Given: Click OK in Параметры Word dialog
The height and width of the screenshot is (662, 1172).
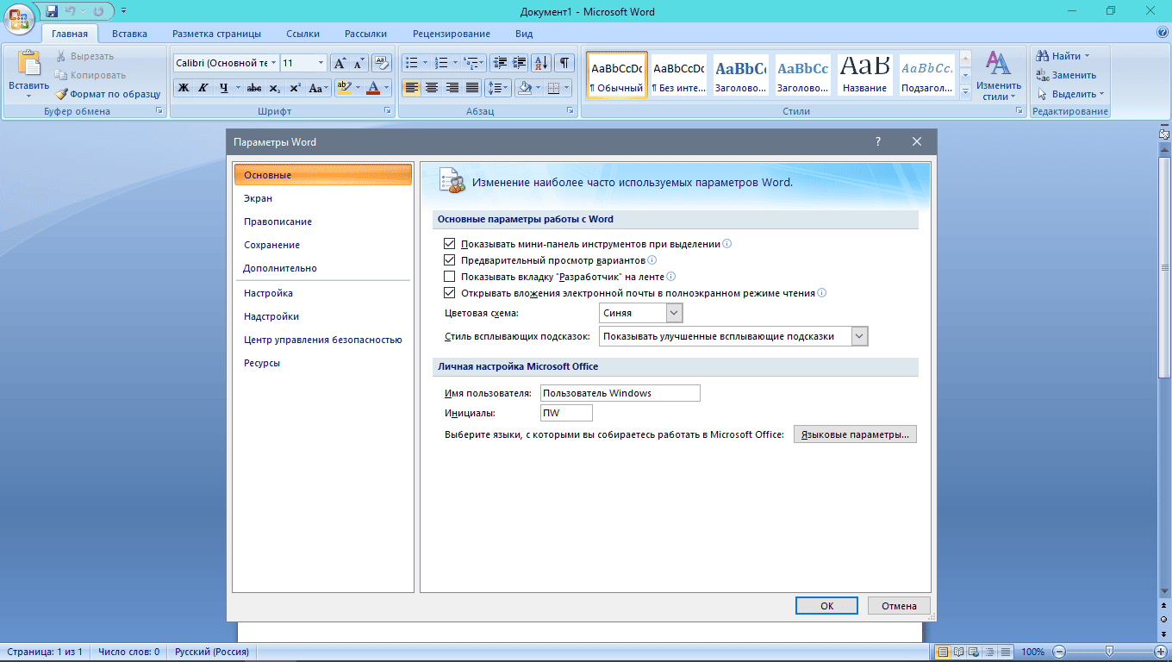Looking at the screenshot, I should pos(826,606).
